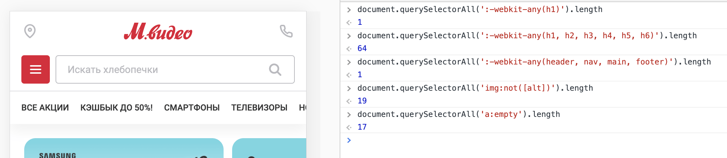Click the М.Видео logo
Image resolution: width=727 pixels, height=158 pixels.
click(158, 32)
